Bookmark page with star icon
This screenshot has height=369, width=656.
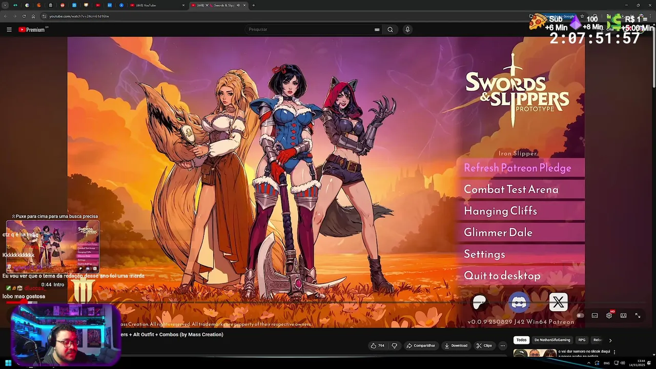582,16
